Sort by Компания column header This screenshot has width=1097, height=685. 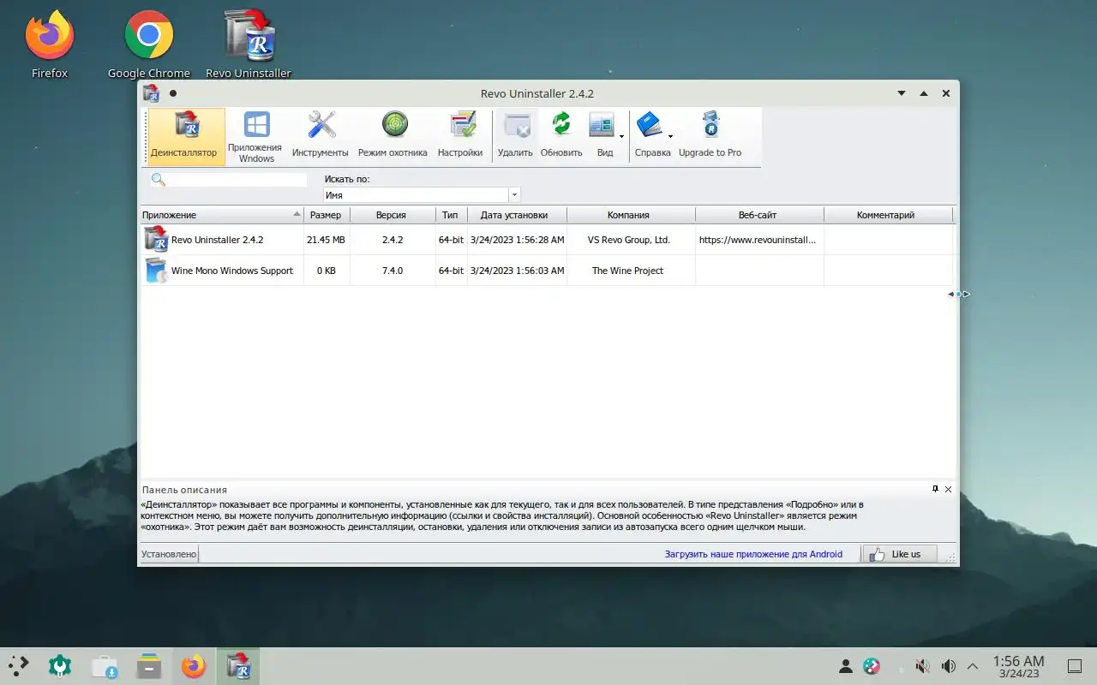coord(630,215)
